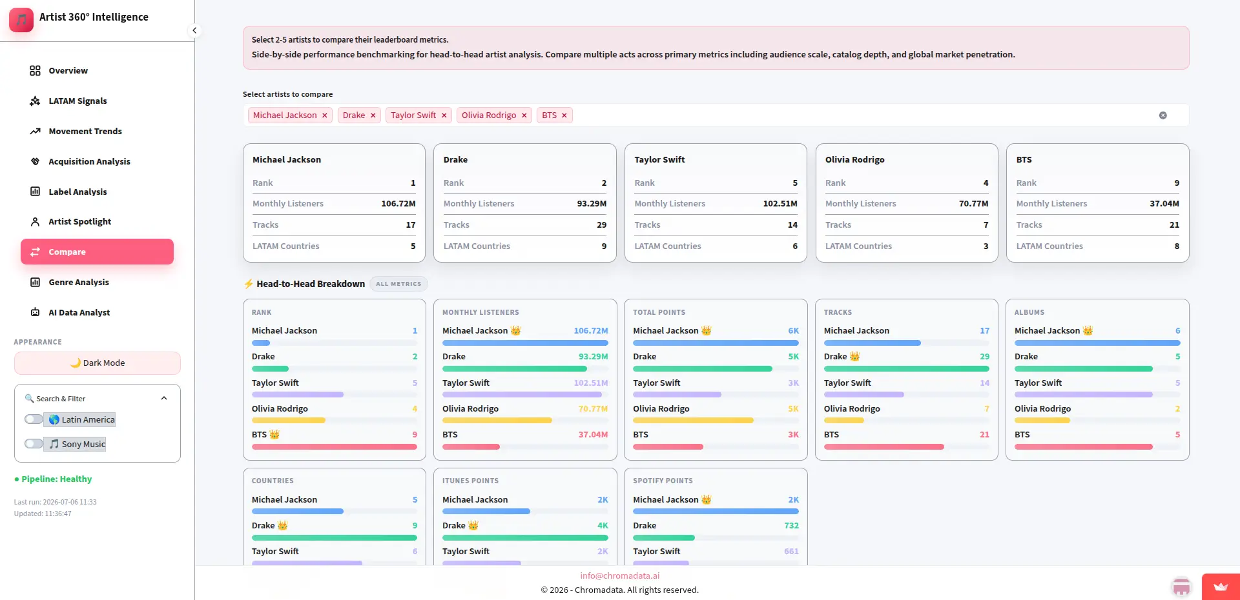The height and width of the screenshot is (600, 1240).
Task: Click the Genre Analysis chart icon
Action: click(x=35, y=282)
